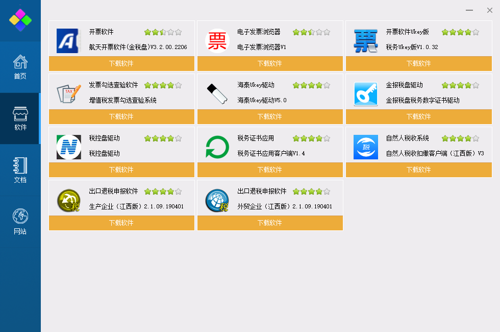Screen dimensions: 500x332
Task: Click the 海泰Ukey驱动 USB key icon
Action: [x=217, y=94]
